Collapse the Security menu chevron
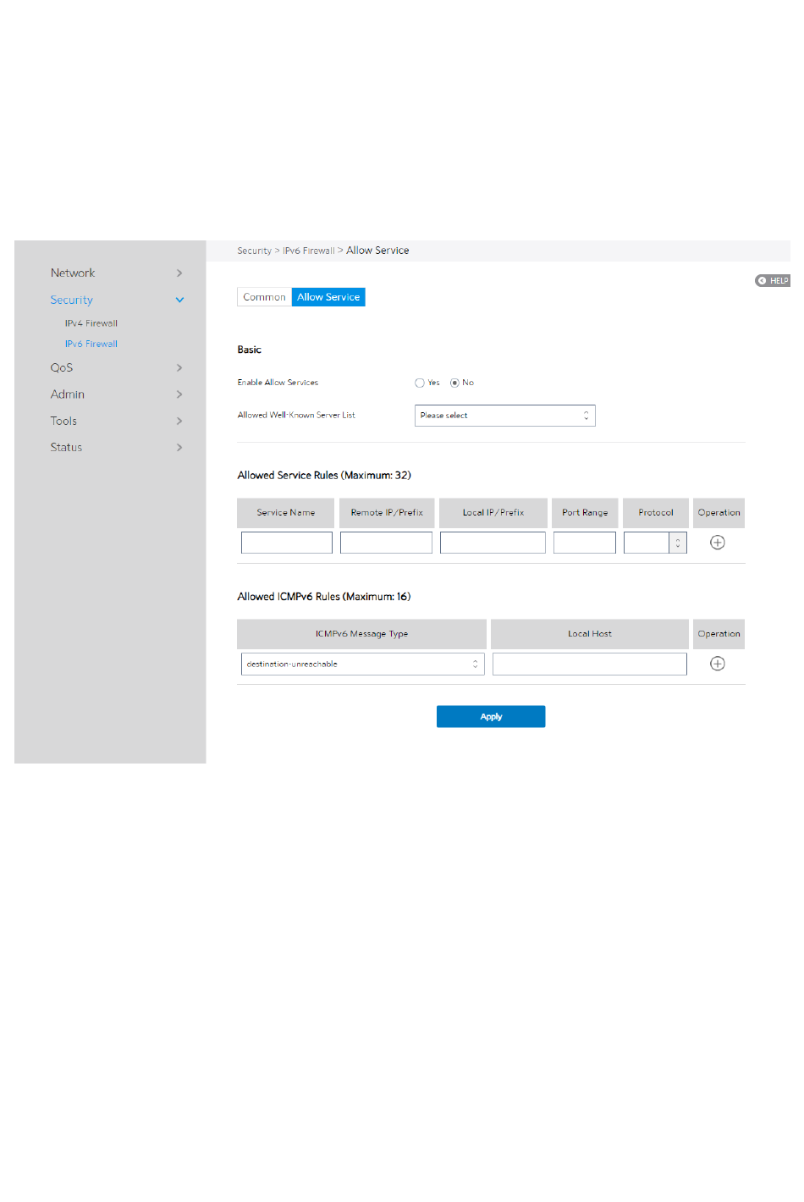Image resolution: width=804 pixels, height=1202 pixels. 179,300
